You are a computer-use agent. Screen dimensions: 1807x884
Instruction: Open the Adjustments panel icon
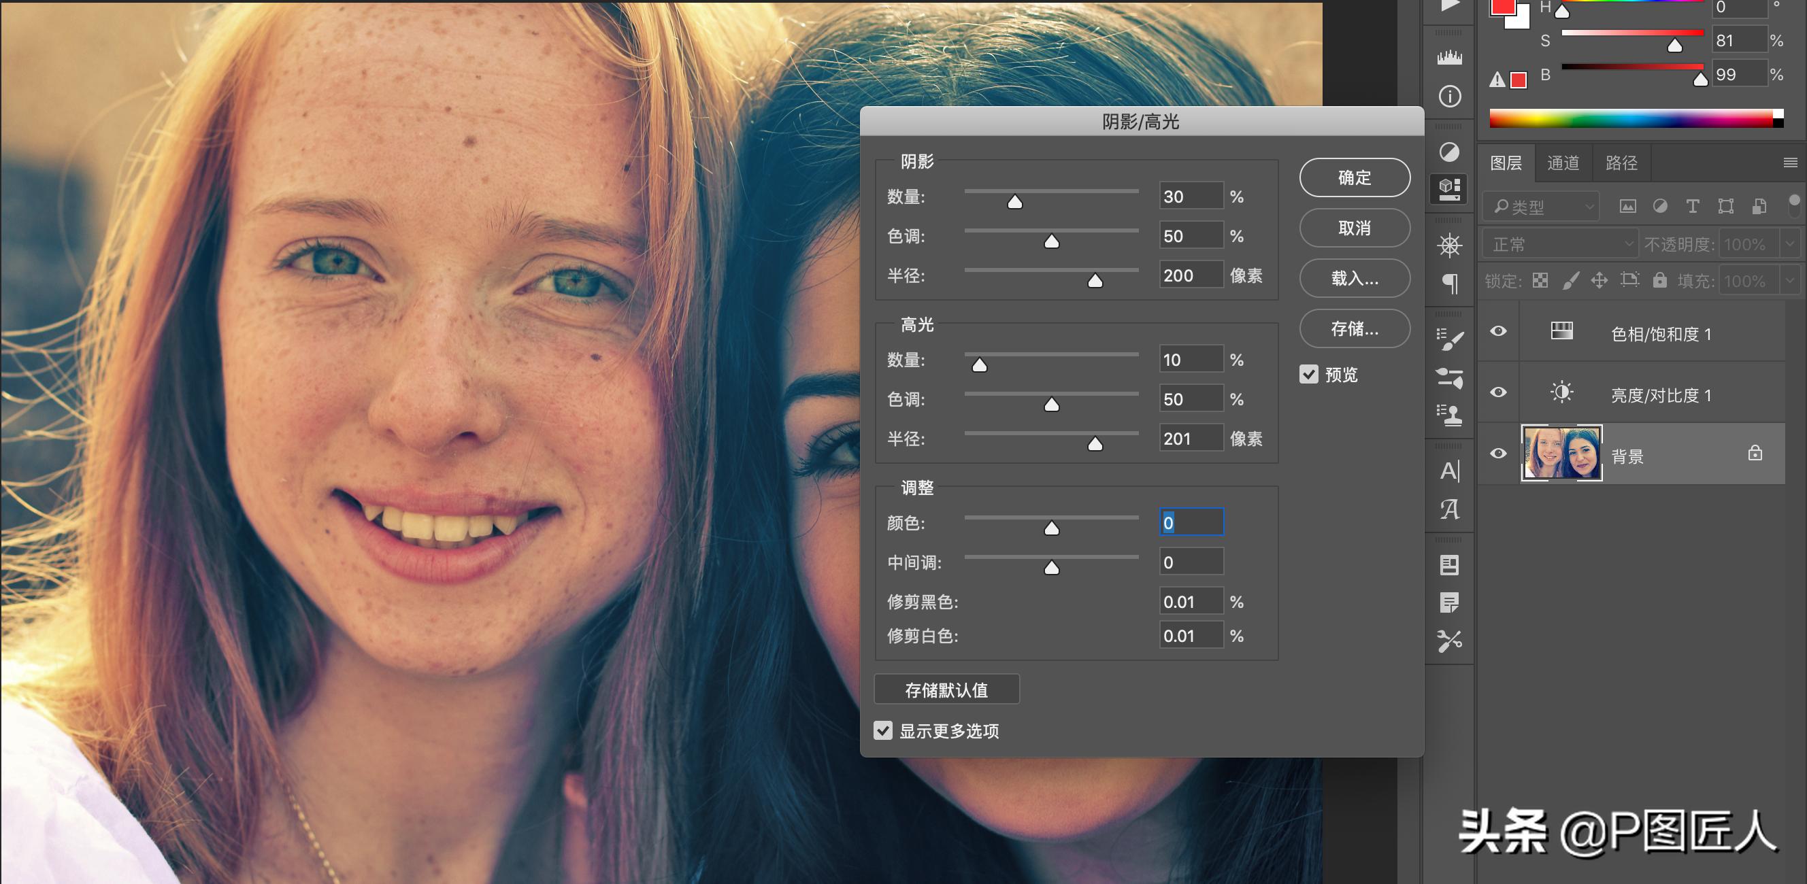point(1449,152)
